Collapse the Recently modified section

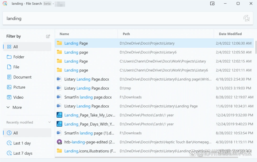point(50,122)
